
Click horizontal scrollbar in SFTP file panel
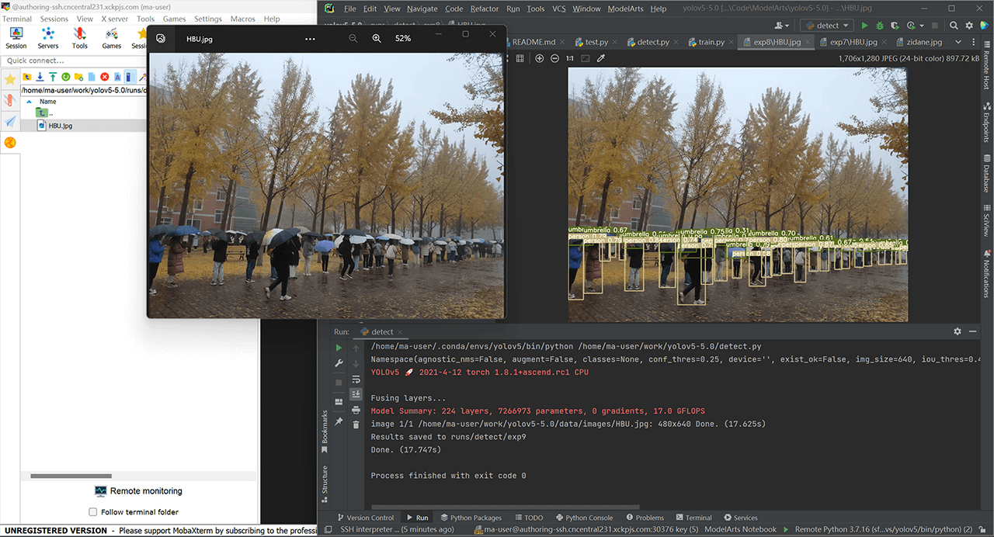[x=71, y=476]
